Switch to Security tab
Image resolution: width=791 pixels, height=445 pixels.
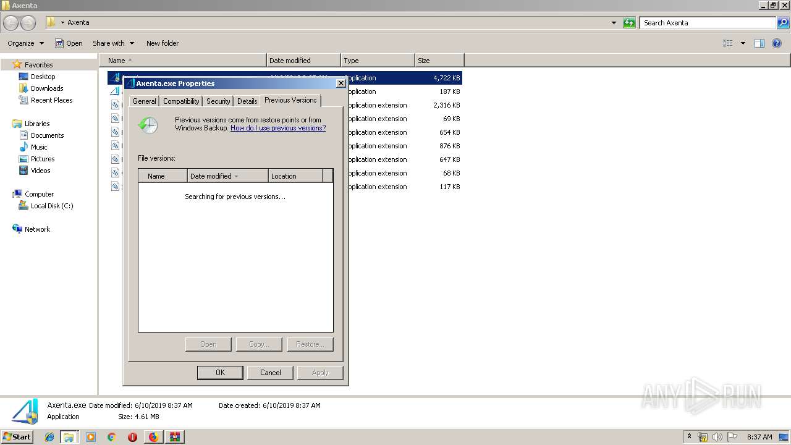click(218, 101)
